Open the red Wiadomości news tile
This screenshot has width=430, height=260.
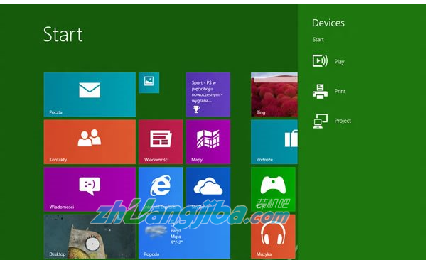161,142
